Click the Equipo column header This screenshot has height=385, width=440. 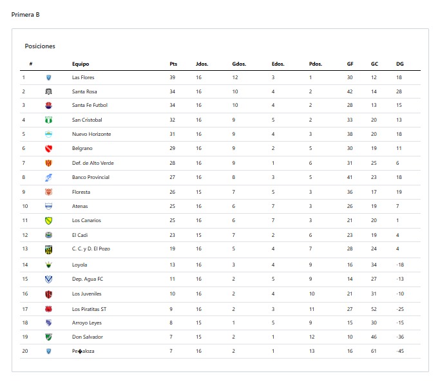[x=81, y=64]
